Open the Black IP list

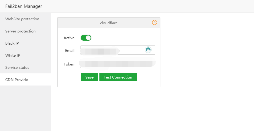(x=12, y=43)
